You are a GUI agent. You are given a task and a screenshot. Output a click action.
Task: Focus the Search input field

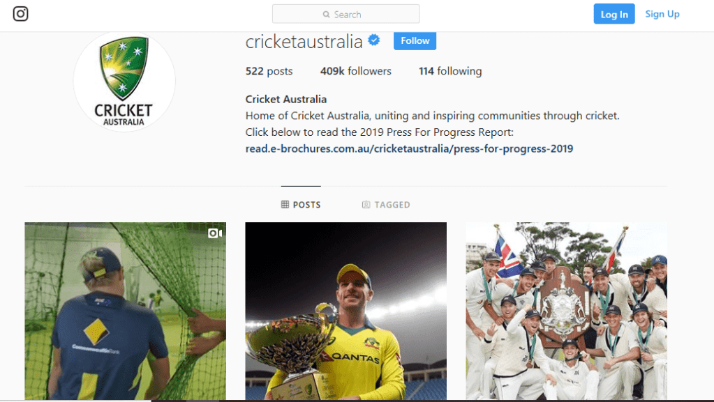tap(346, 14)
